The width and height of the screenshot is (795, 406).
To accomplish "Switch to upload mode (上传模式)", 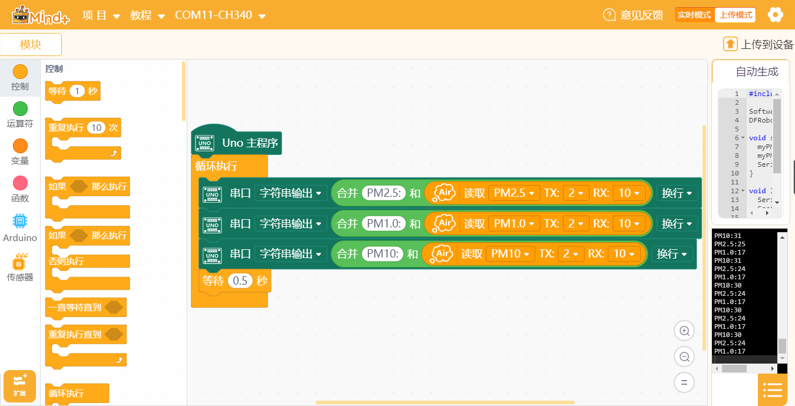I will tap(736, 15).
